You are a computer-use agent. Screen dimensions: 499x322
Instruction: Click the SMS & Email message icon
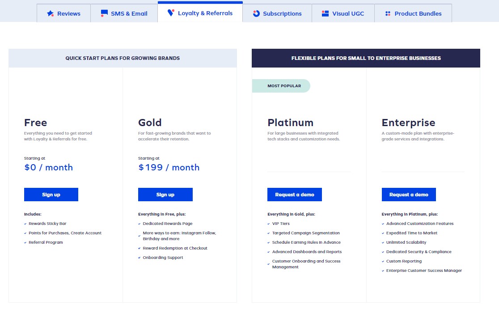104,13
